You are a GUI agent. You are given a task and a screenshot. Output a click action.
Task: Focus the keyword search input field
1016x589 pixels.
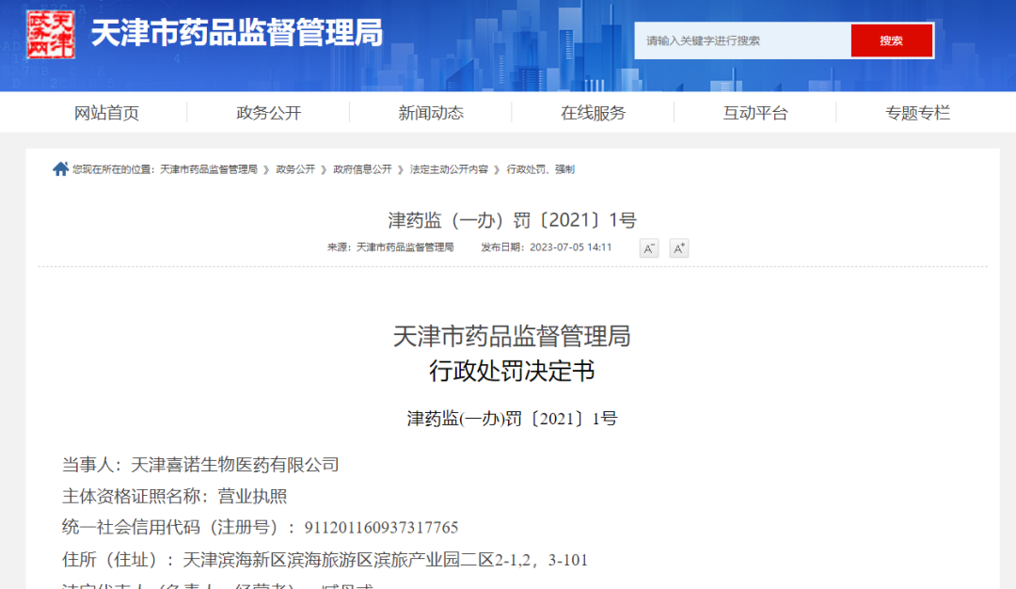click(743, 40)
